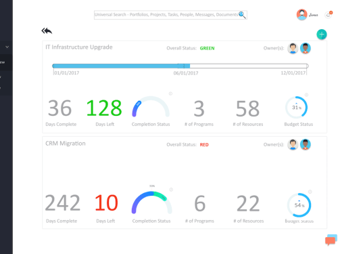This screenshot has width=338, height=254.
Task: Click info icon by IT Infrastructure completion gauge
Action: click(170, 93)
